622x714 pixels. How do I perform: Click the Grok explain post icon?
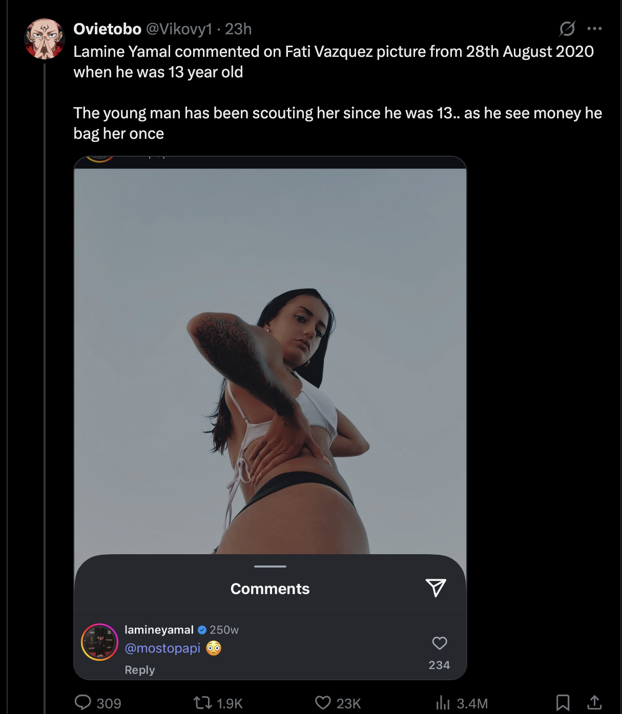pyautogui.click(x=567, y=29)
